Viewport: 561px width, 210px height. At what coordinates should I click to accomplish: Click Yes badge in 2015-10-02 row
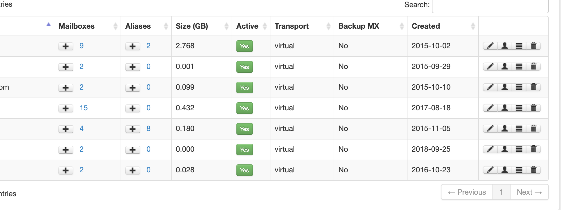coord(244,46)
